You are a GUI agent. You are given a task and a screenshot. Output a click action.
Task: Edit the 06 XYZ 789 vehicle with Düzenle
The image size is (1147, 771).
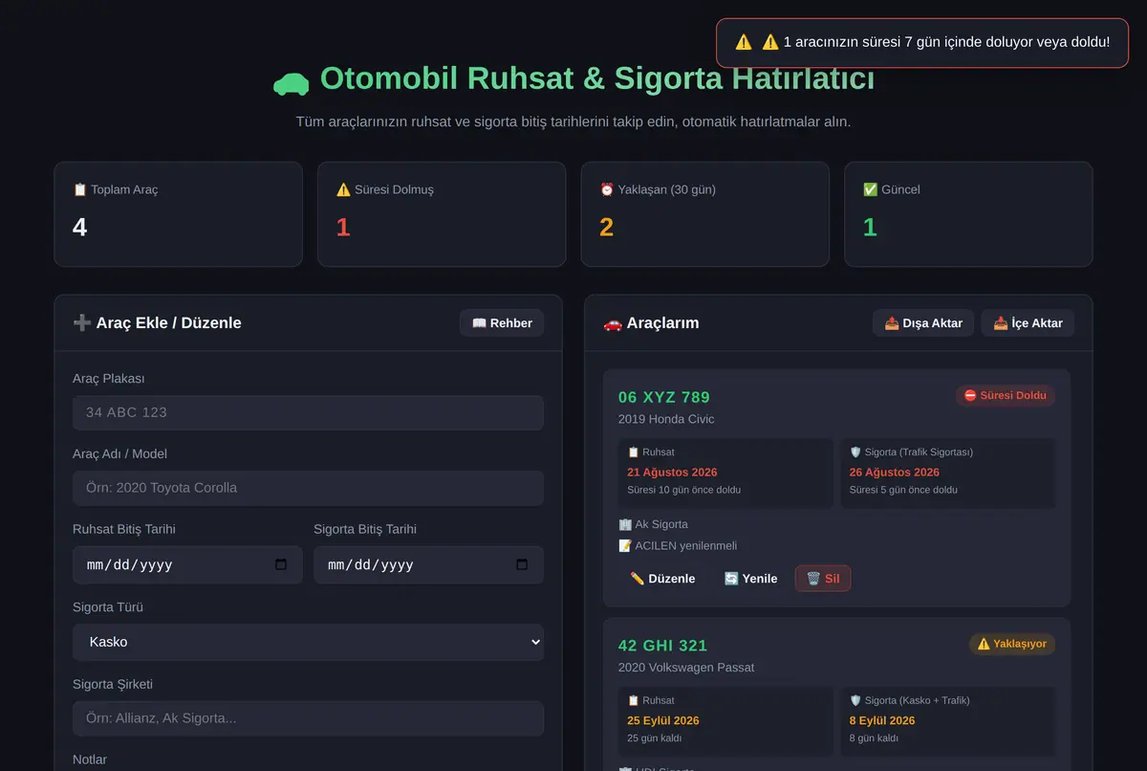(x=662, y=579)
